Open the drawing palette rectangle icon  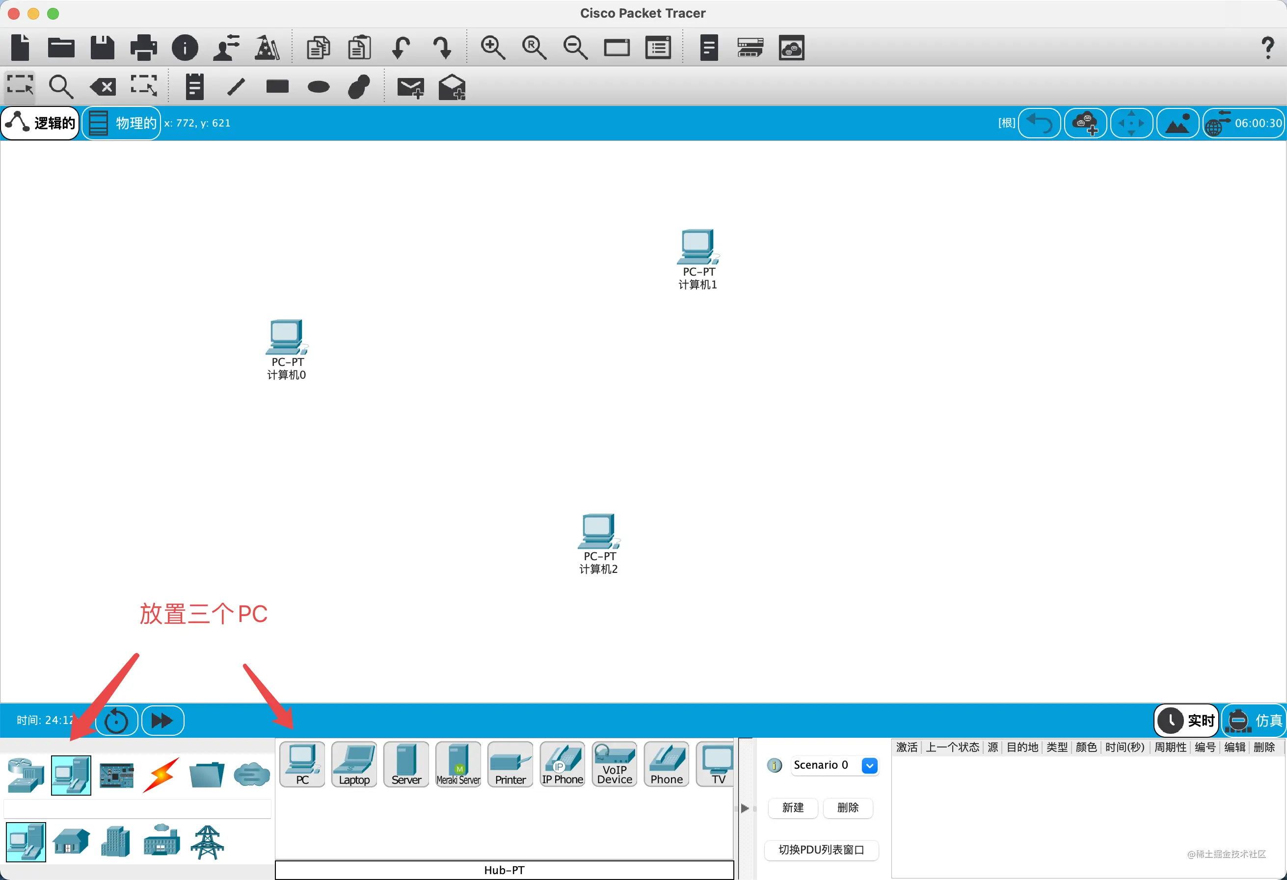coord(617,48)
